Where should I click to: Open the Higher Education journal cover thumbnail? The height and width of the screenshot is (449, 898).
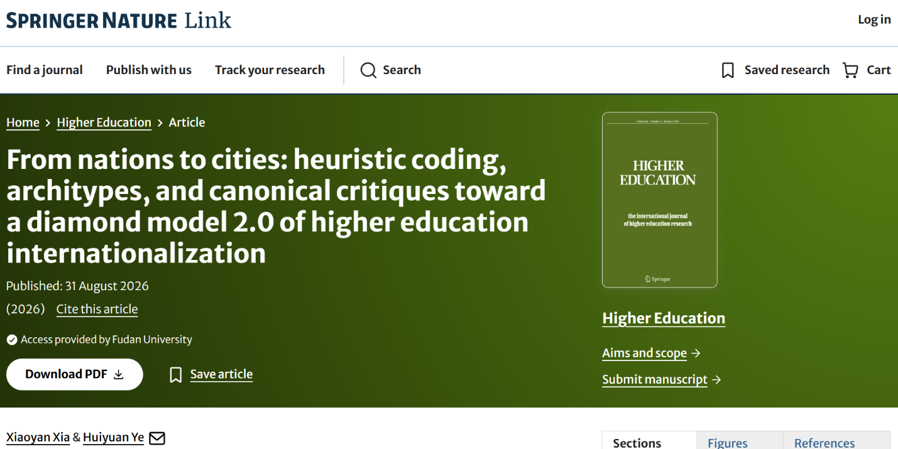tap(659, 200)
